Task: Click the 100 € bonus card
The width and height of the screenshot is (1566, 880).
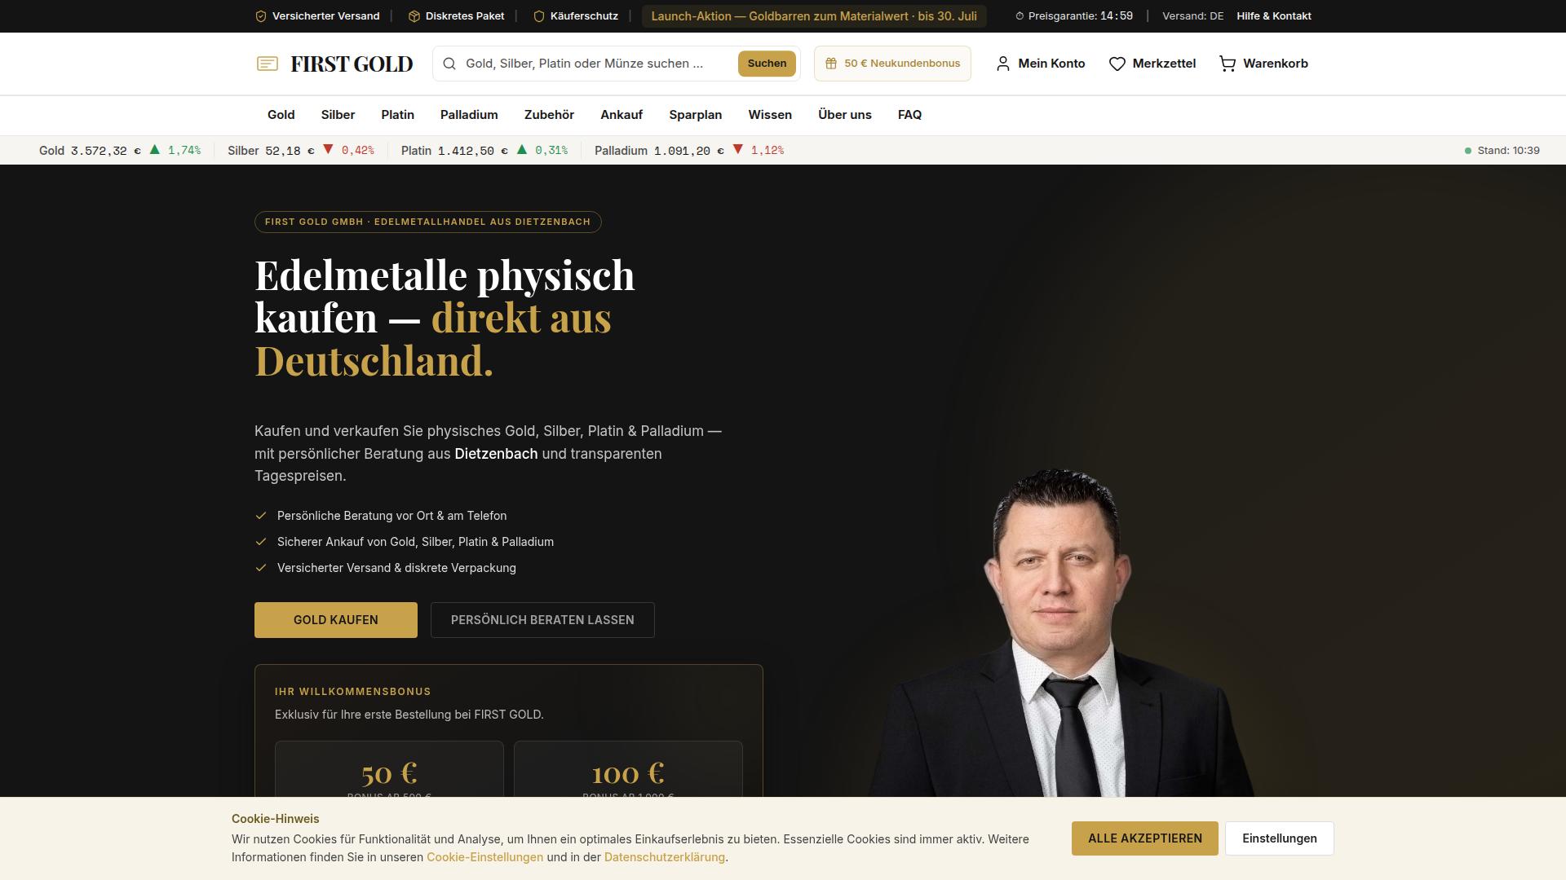Action: 628,769
